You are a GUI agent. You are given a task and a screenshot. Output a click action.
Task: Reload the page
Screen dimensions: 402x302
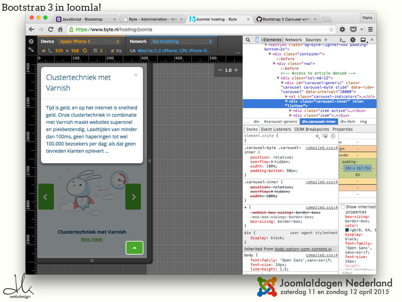(51, 29)
